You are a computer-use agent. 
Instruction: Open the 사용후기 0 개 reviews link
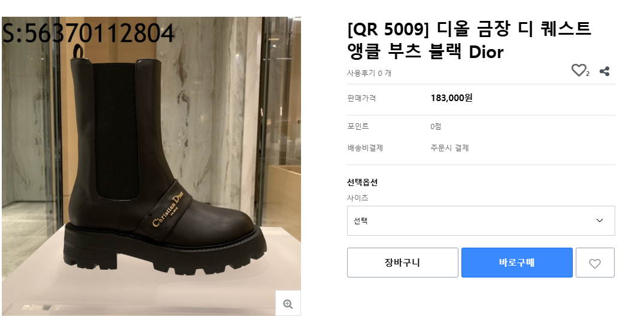(369, 73)
